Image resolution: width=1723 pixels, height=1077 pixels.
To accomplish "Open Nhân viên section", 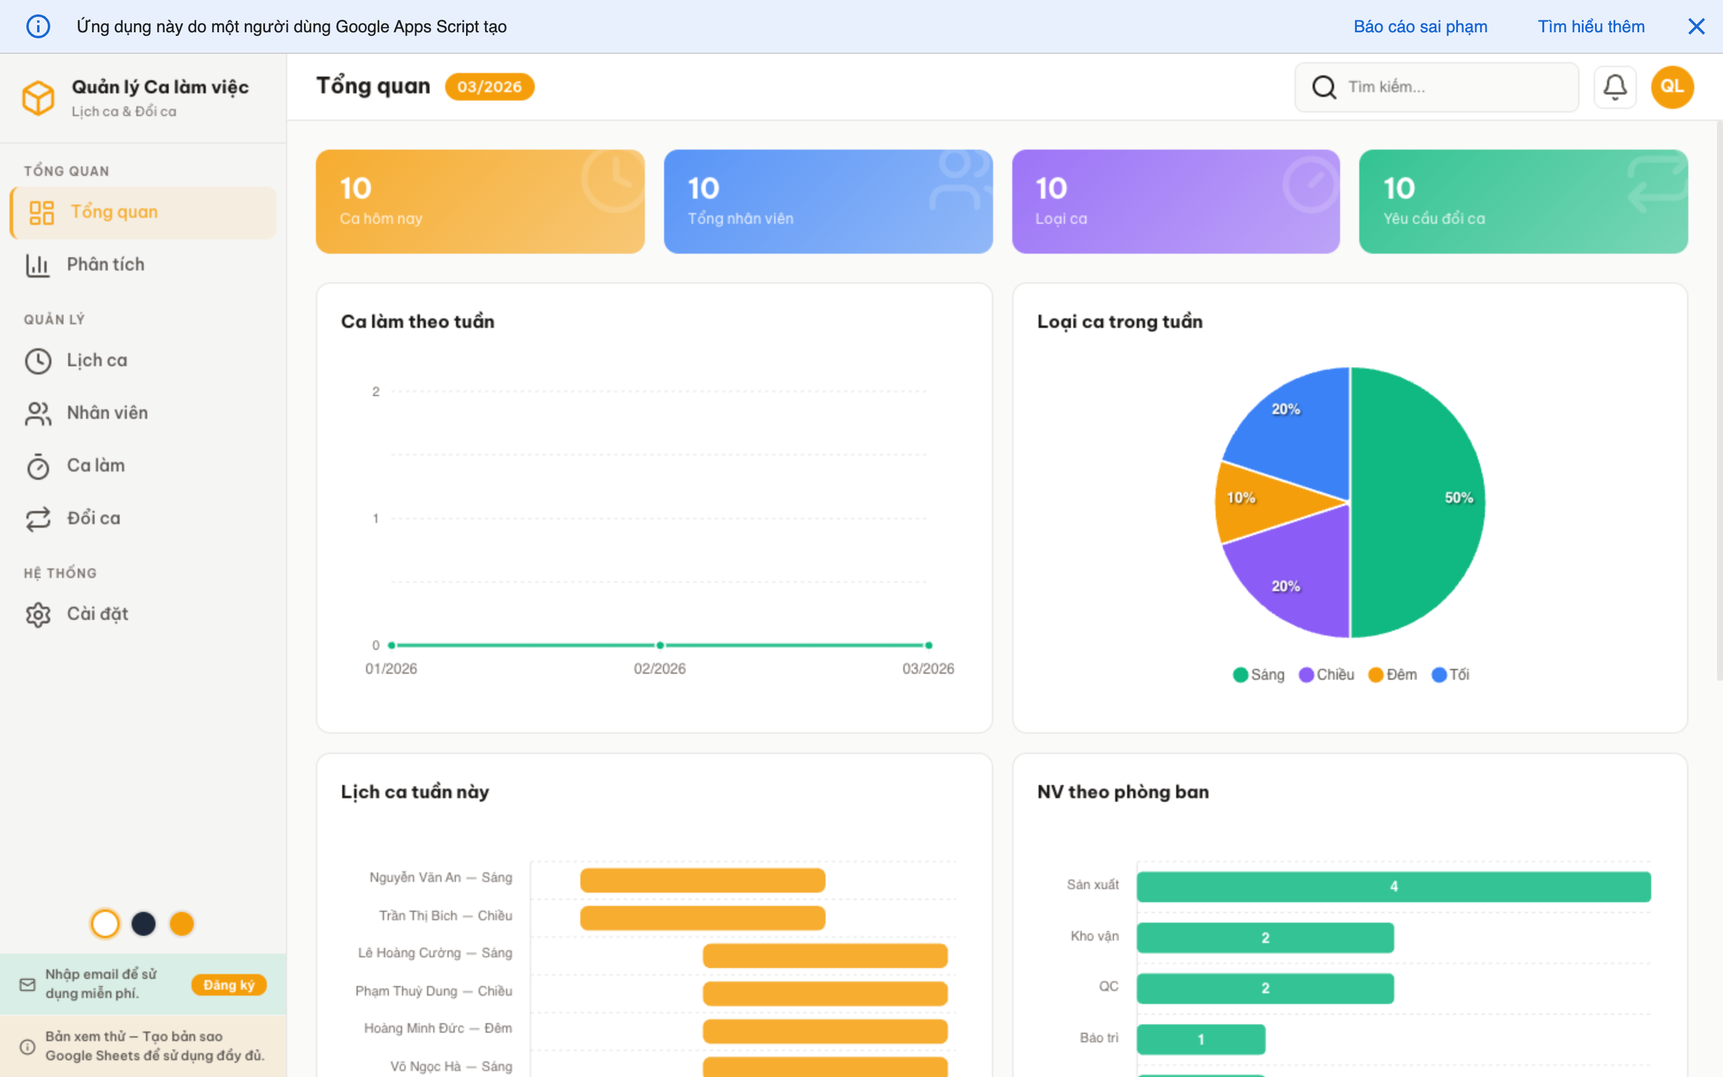I will (107, 413).
